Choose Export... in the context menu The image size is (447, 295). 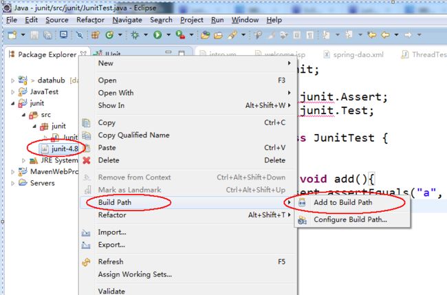188,245
